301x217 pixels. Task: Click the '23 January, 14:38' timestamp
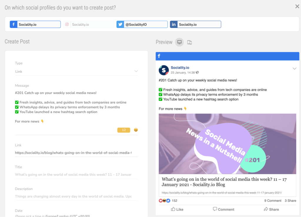pyautogui.click(x=183, y=73)
